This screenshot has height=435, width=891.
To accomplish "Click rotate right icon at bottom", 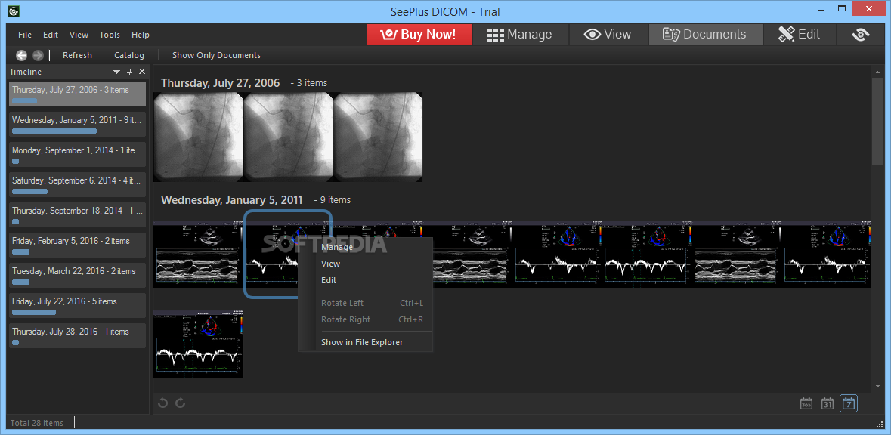I will [181, 403].
